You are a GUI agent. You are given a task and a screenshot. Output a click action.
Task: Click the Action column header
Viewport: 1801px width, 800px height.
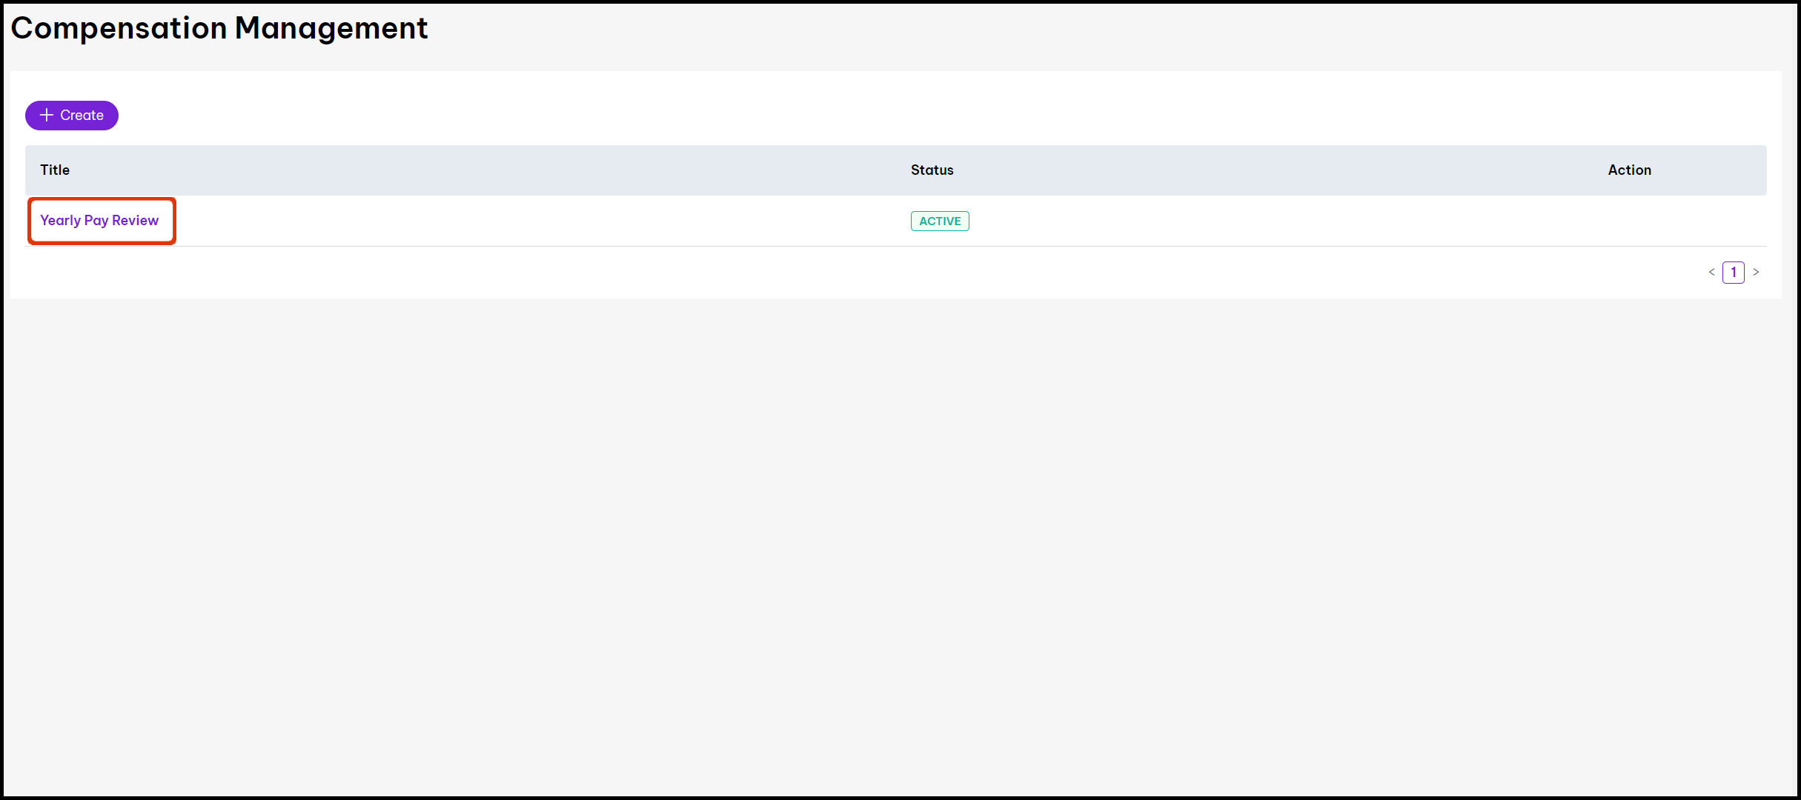(x=1629, y=170)
